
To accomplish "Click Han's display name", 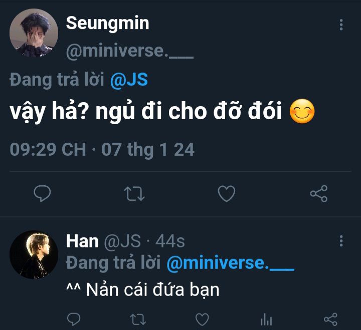I will [82, 241].
